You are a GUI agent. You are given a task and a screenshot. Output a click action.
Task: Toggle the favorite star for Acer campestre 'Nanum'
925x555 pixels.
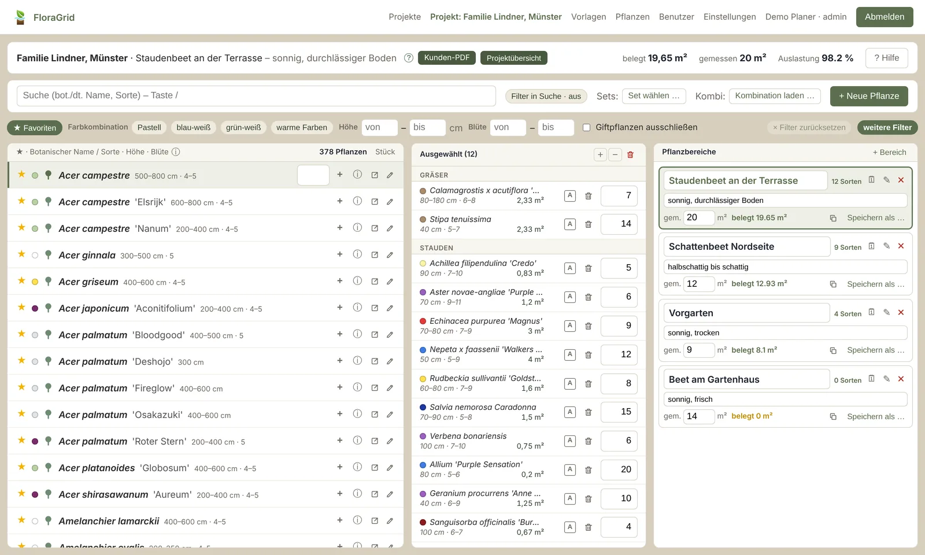click(x=21, y=228)
